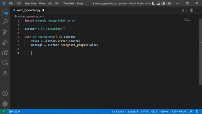Expand the run options dropdown arrow
202x114 pixels.
coord(187,10)
